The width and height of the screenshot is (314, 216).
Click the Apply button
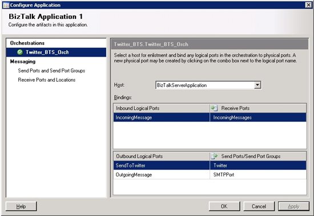pos(293,206)
